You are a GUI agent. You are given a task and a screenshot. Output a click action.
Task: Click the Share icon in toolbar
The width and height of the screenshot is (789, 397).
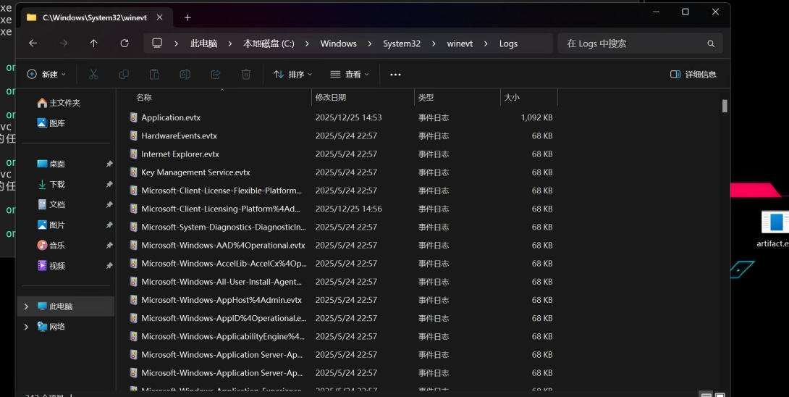pyautogui.click(x=215, y=75)
